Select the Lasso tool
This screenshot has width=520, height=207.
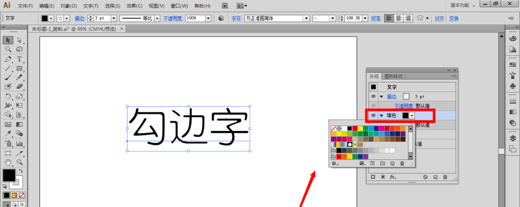19,49
